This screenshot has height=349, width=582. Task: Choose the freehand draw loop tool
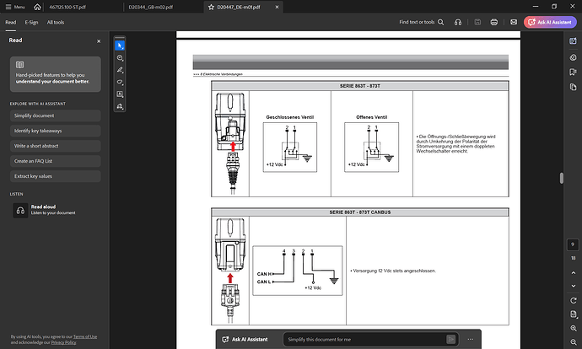pyautogui.click(x=120, y=83)
